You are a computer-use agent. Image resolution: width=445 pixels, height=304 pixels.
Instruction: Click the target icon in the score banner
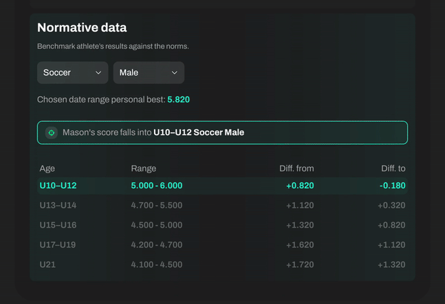pos(51,133)
